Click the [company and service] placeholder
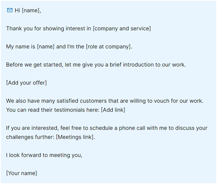The width and height of the screenshot is (217, 184). 122,28
